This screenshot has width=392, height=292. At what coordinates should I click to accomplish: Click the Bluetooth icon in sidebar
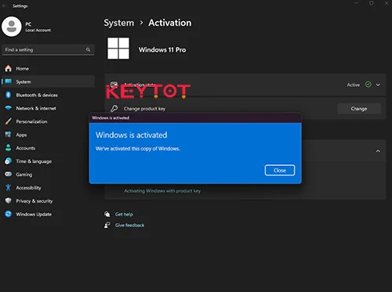point(9,95)
